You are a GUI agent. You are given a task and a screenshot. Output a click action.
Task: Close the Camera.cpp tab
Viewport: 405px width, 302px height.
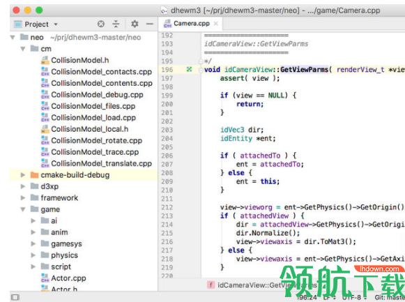coord(216,24)
